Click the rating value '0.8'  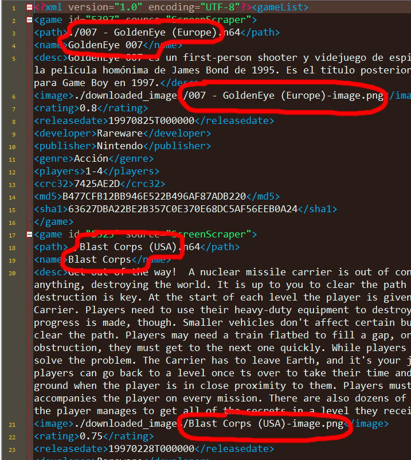pos(88,108)
